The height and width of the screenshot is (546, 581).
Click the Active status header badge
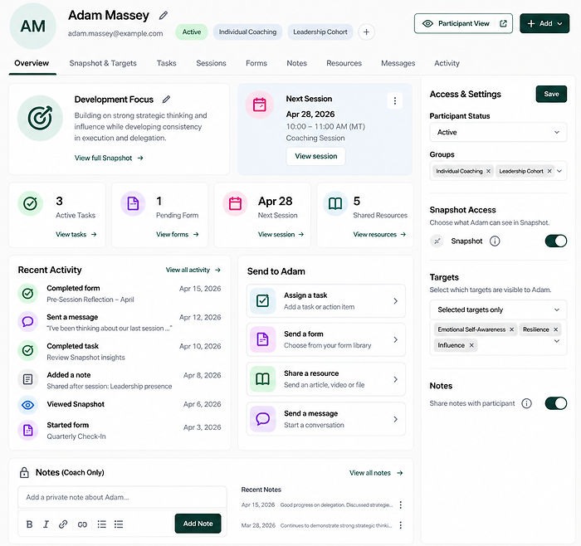(x=192, y=32)
